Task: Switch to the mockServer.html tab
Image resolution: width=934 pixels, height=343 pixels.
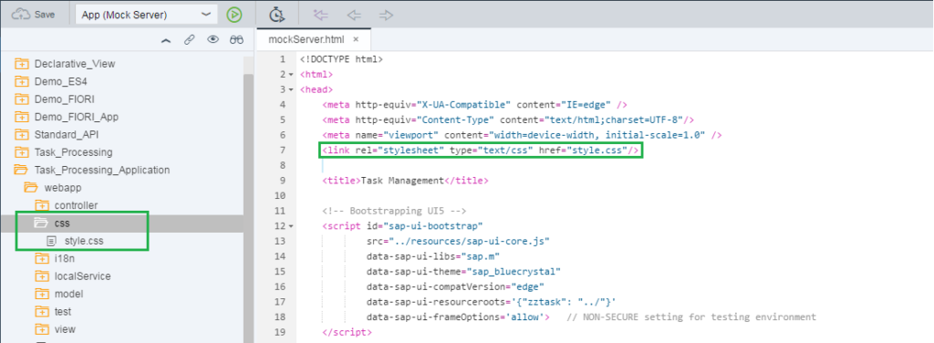Action: [306, 39]
